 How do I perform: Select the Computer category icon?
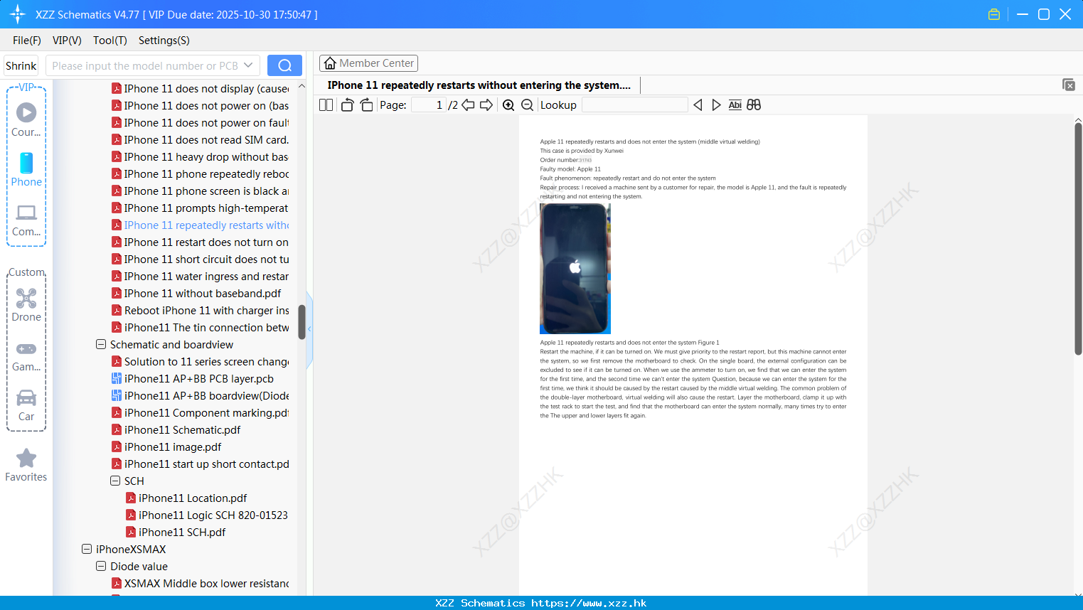(26, 220)
